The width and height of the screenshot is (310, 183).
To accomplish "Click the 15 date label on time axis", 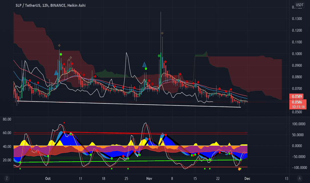I will click(195, 178).
